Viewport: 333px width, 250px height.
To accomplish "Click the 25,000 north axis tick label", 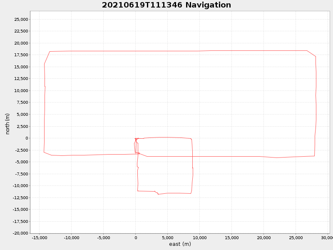I will point(21,19).
